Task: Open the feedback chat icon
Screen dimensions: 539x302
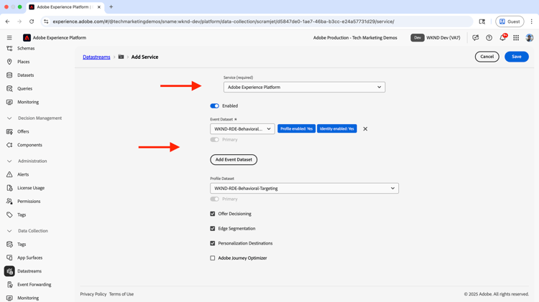Action: coord(476,38)
